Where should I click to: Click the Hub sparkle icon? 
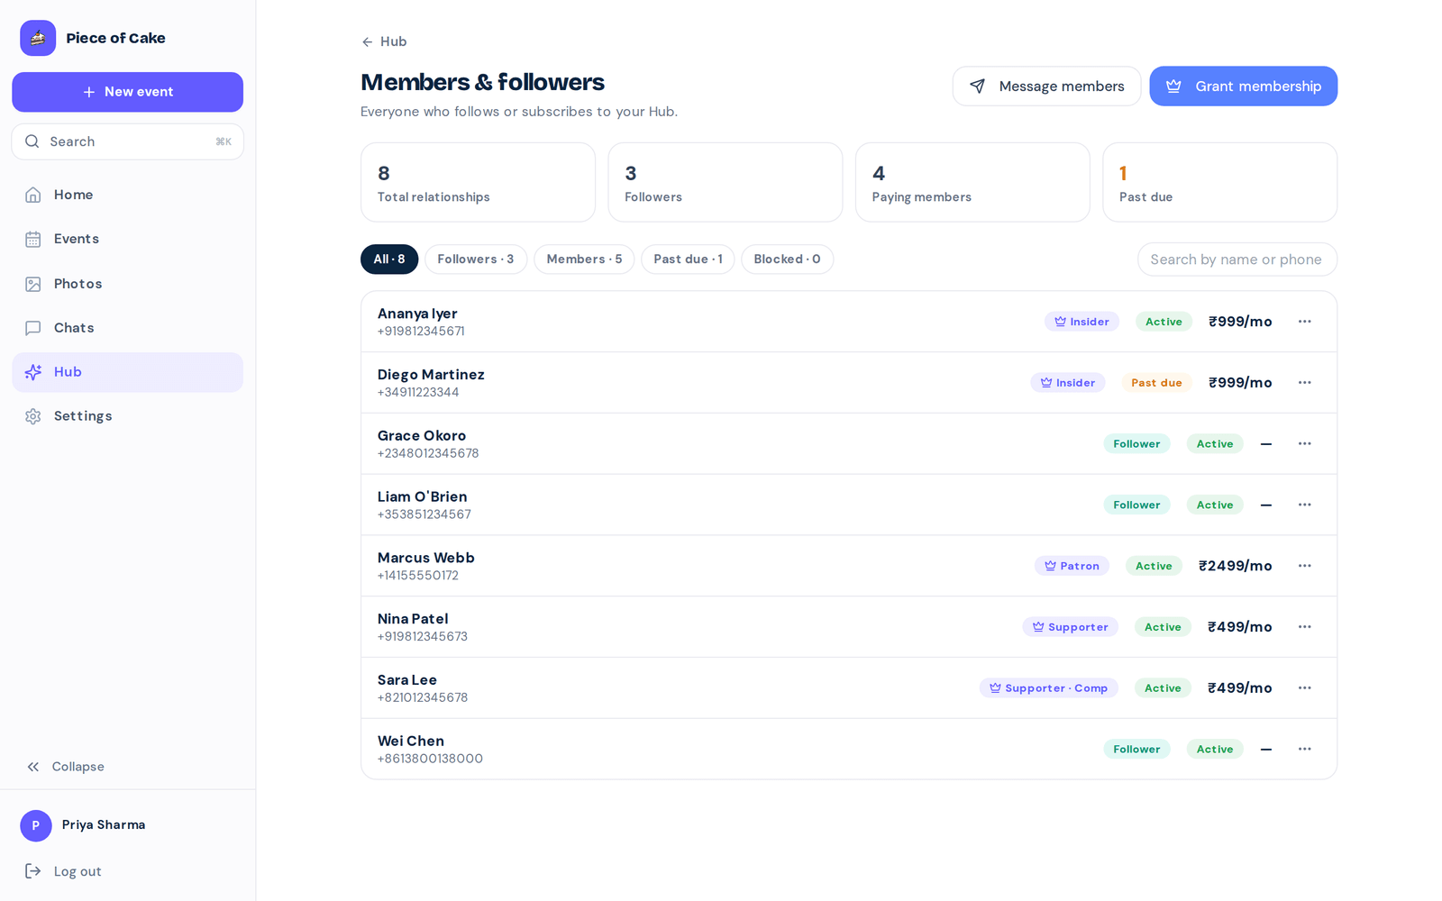coord(33,372)
